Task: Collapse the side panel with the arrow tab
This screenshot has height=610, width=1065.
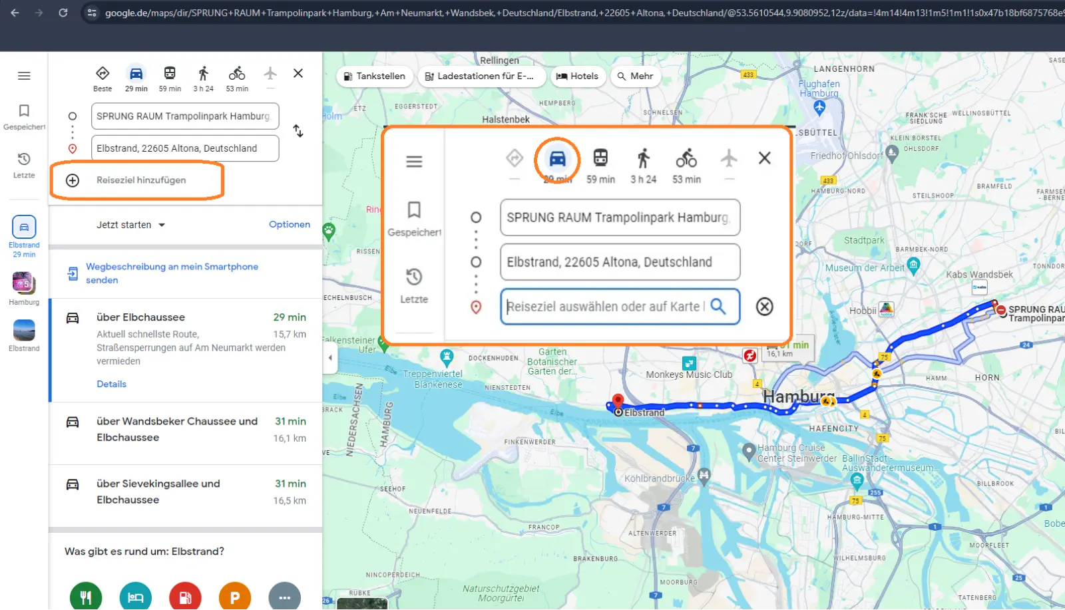Action: point(330,358)
